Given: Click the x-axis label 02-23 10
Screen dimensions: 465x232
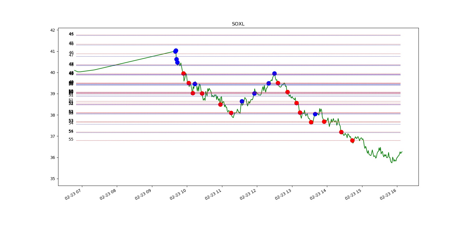Looking at the screenshot, I should (178, 194).
